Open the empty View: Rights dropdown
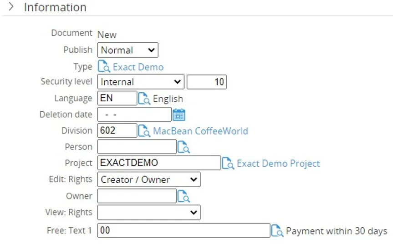 tap(148, 212)
